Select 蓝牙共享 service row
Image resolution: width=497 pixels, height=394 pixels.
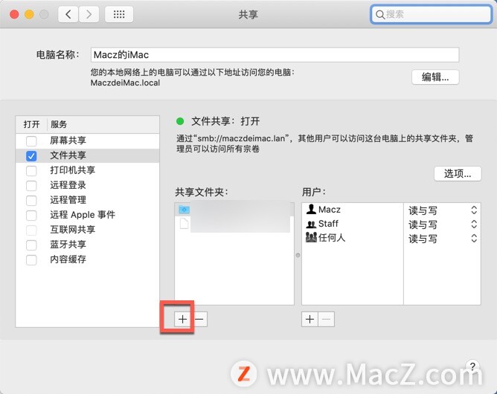[88, 245]
